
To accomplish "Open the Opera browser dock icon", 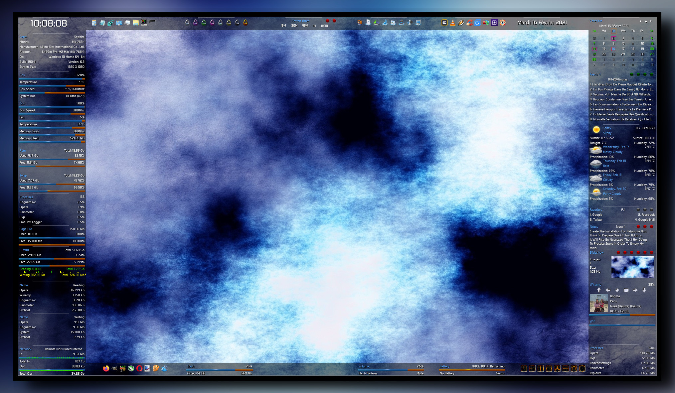I will [139, 368].
